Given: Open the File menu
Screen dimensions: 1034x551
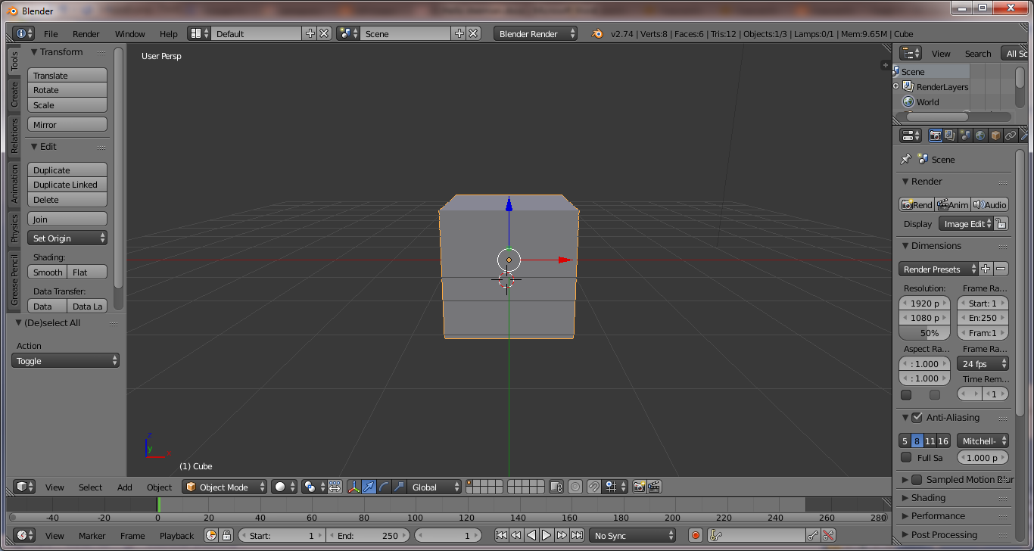Looking at the screenshot, I should click(51, 33).
